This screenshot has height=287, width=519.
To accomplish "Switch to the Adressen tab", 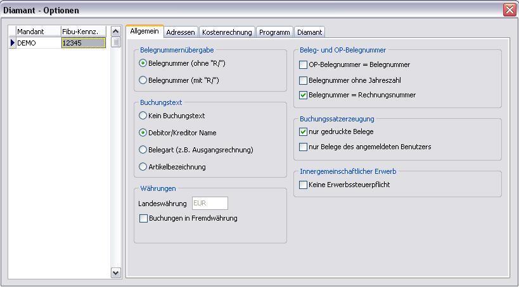I will pyautogui.click(x=180, y=32).
